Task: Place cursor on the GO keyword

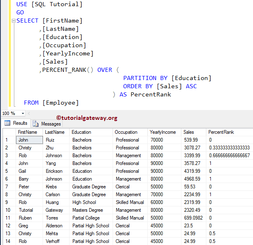Action: click(20, 12)
